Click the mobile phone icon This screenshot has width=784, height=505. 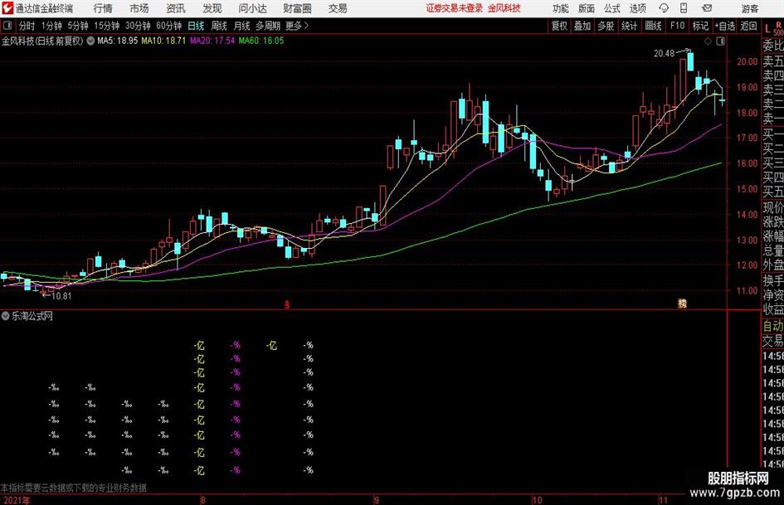coord(684,8)
